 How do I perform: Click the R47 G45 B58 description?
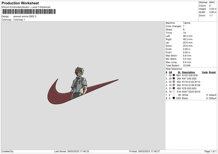click(x=189, y=79)
